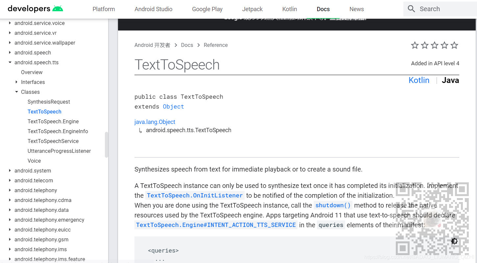Screen dimensions: 477x263
Task: Open Voice class page
Action: [34, 161]
